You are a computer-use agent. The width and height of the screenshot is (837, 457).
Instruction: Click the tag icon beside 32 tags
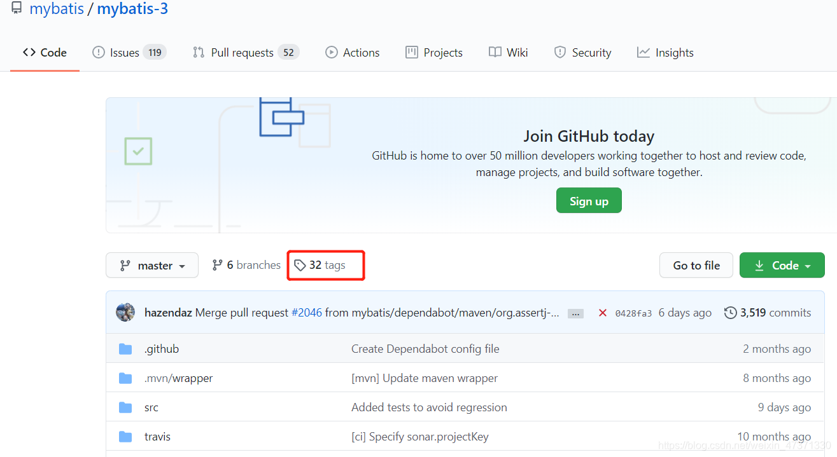300,265
